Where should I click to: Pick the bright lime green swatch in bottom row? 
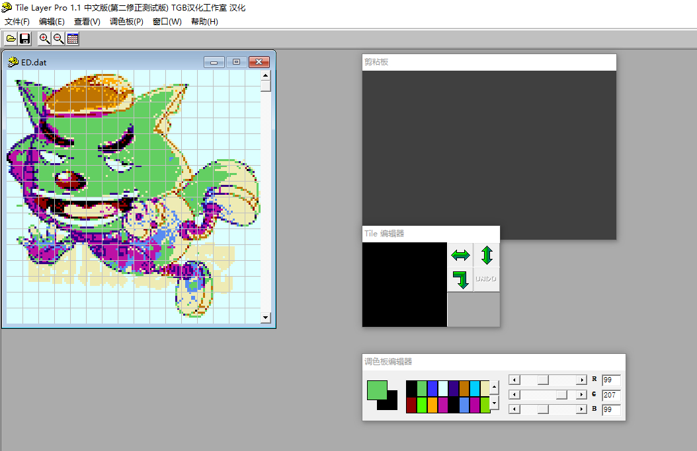[x=422, y=405]
